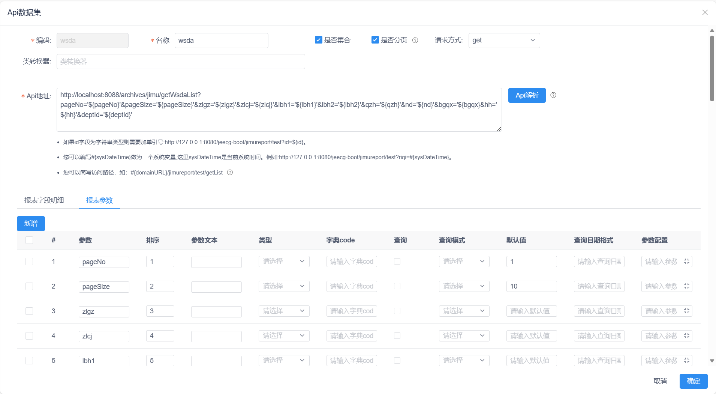Click the help icon after the #{domainURL} tip
The width and height of the screenshot is (716, 394).
coord(230,173)
